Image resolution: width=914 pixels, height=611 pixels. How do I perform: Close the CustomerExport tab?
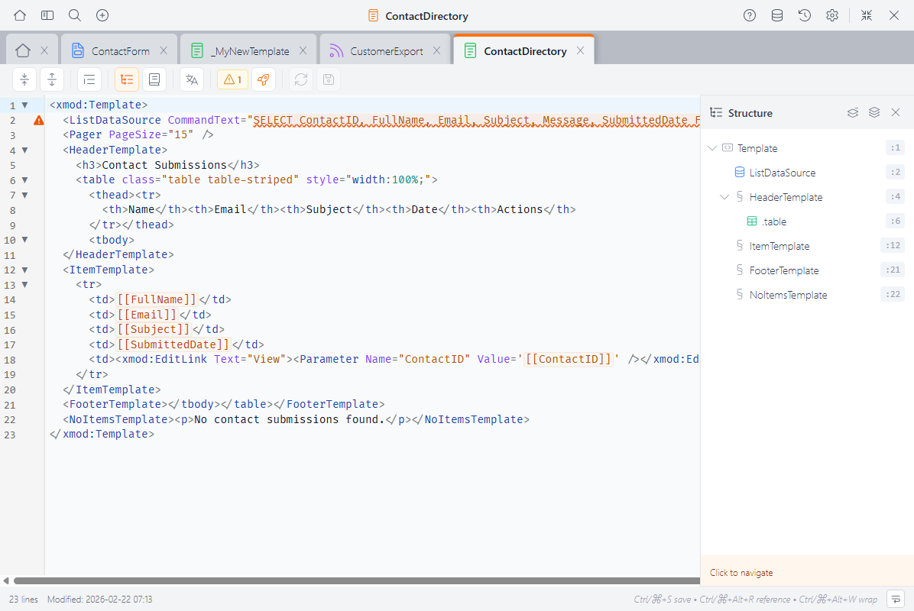(436, 50)
